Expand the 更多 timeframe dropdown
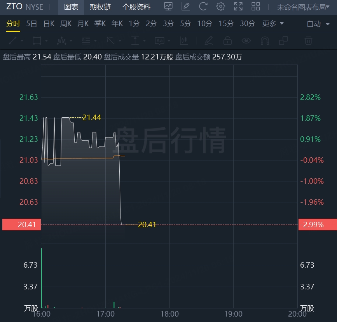The height and width of the screenshot is (322, 337). (x=273, y=24)
